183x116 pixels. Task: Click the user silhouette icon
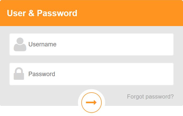(x=20, y=44)
